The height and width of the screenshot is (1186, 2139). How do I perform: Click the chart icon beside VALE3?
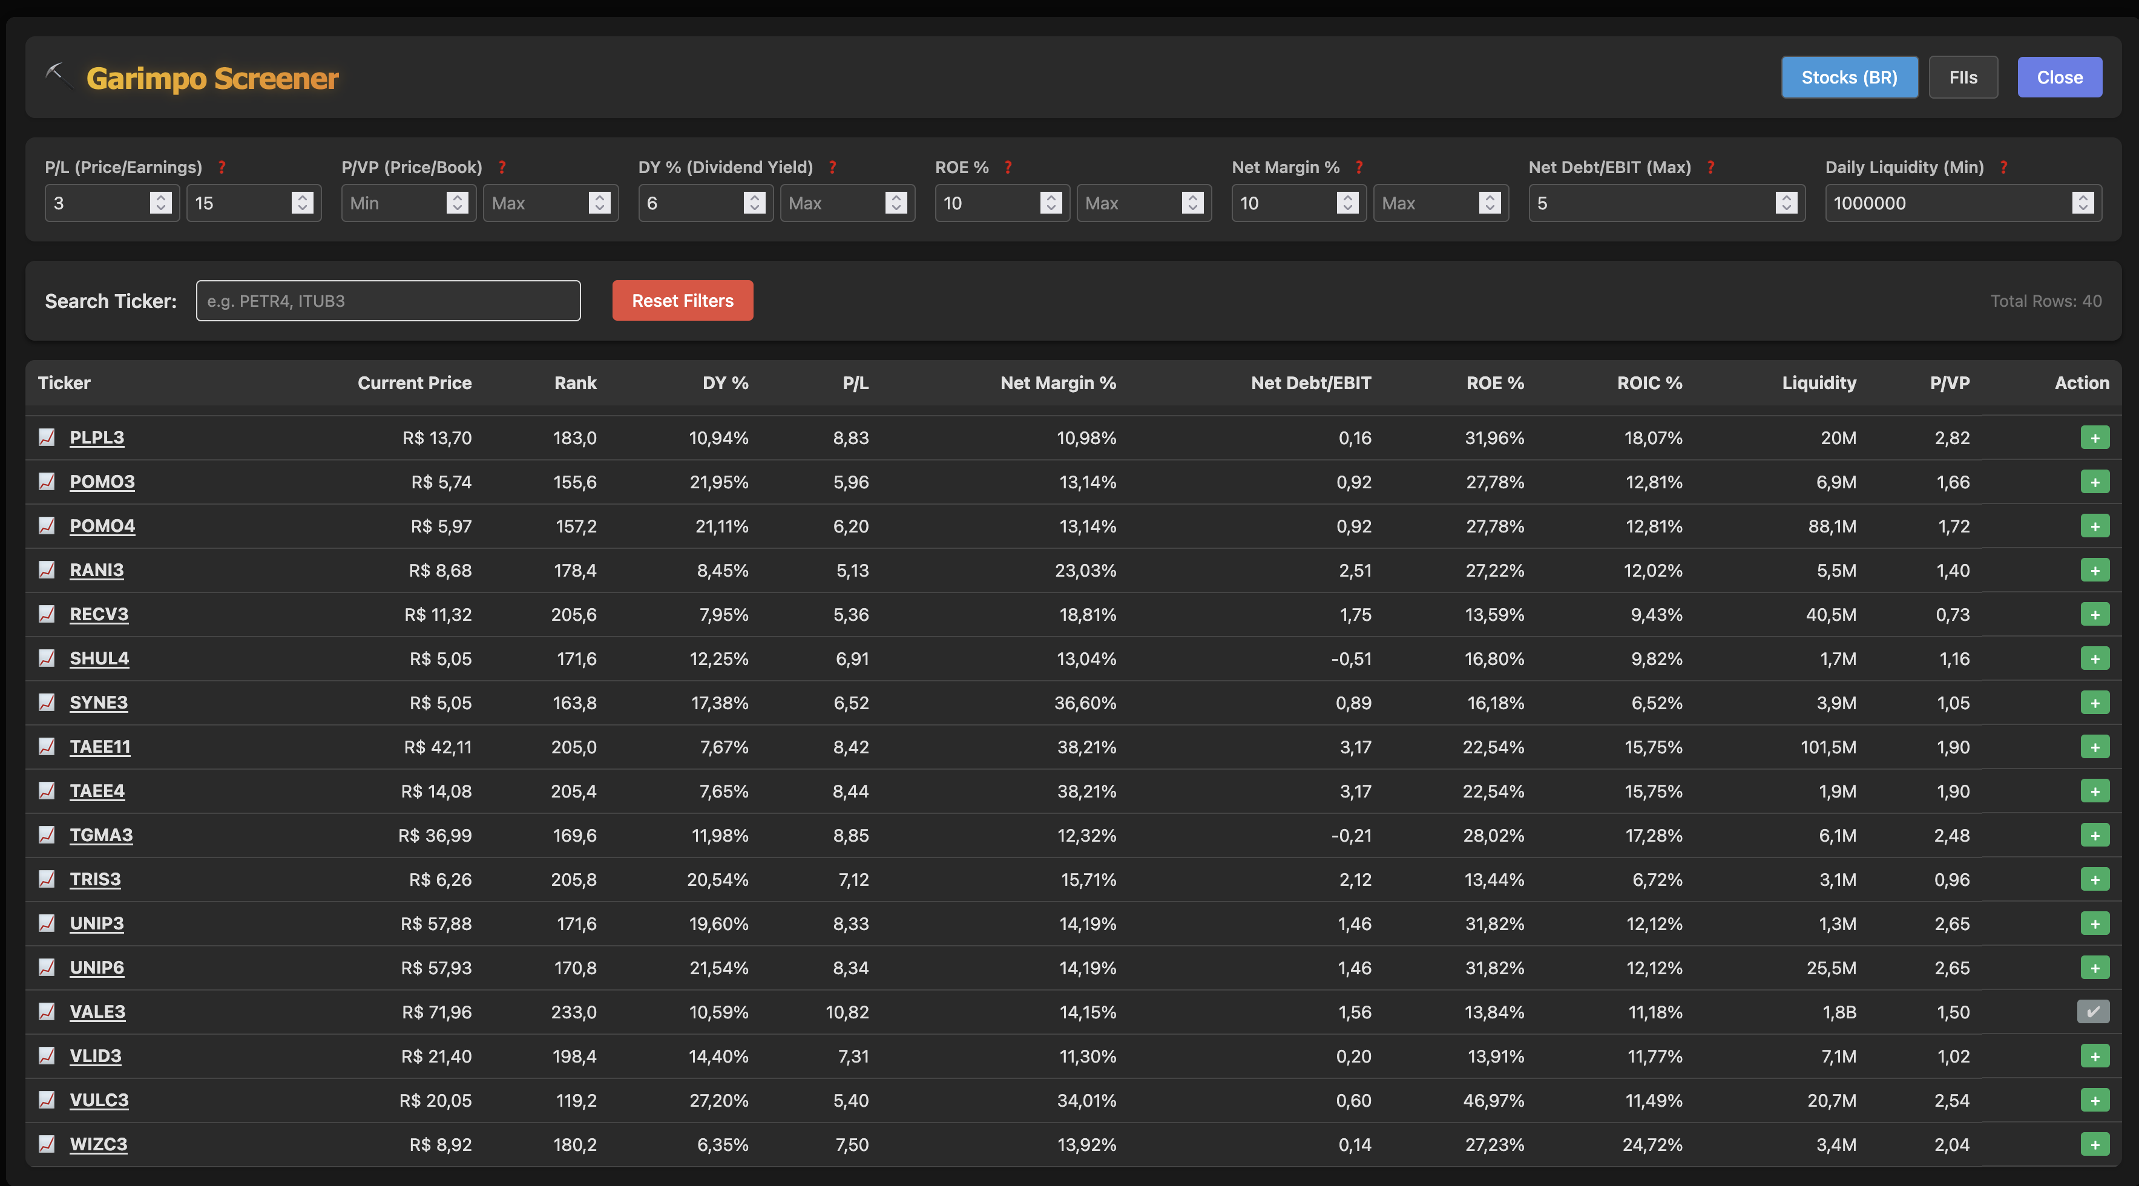47,1011
